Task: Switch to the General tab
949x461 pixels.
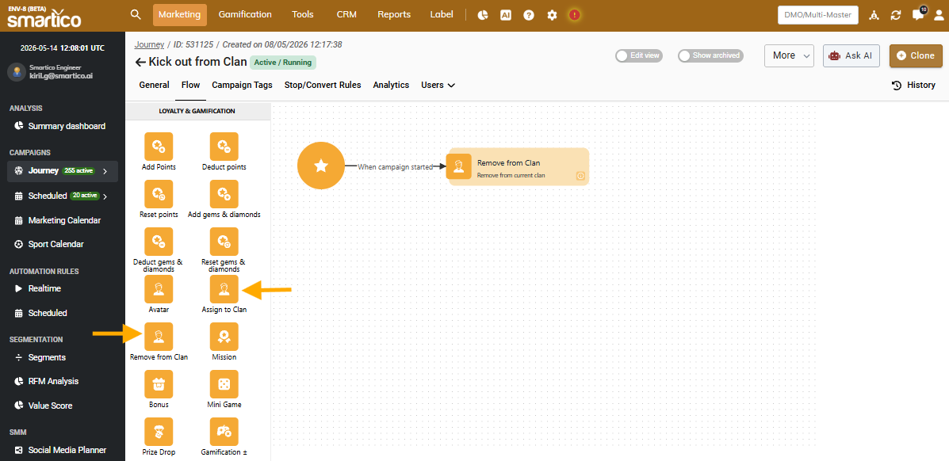Action: (155, 86)
